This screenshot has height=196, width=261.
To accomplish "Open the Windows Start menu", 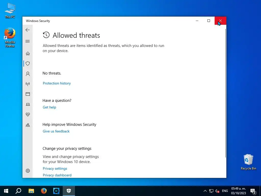I will [x=6, y=191].
